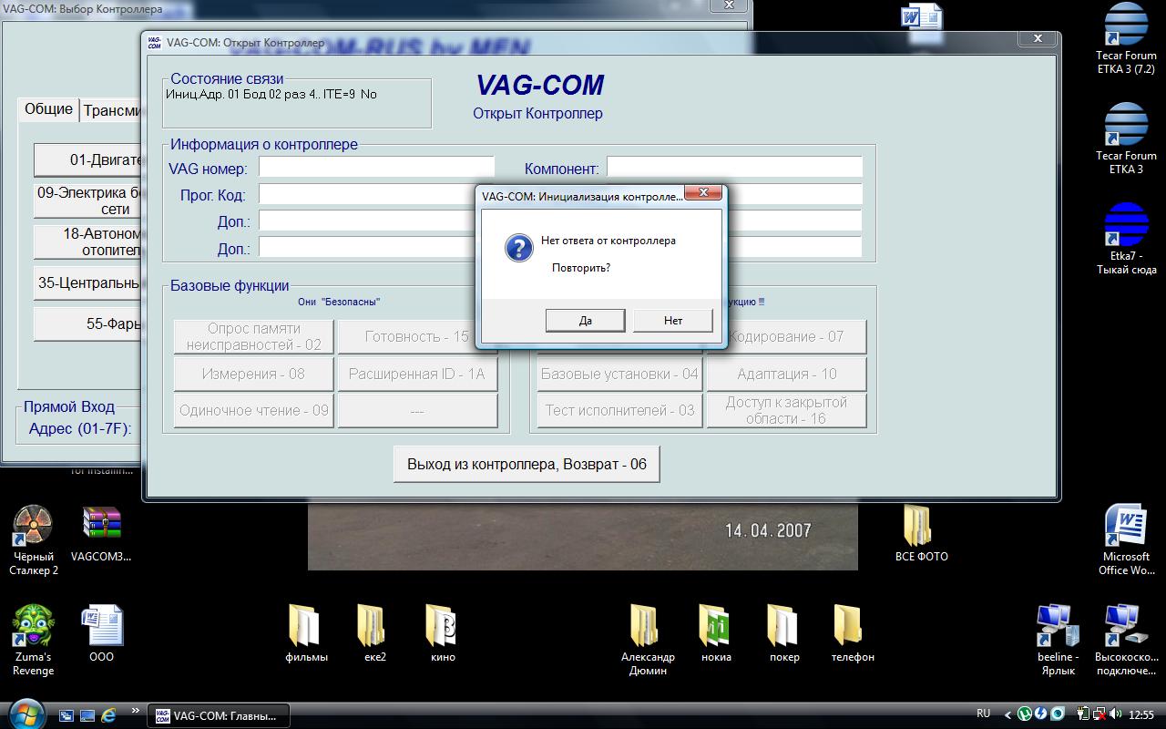Close the Инициализация контроллера dialog
Viewport: 1166px width, 729px height.
(703, 192)
